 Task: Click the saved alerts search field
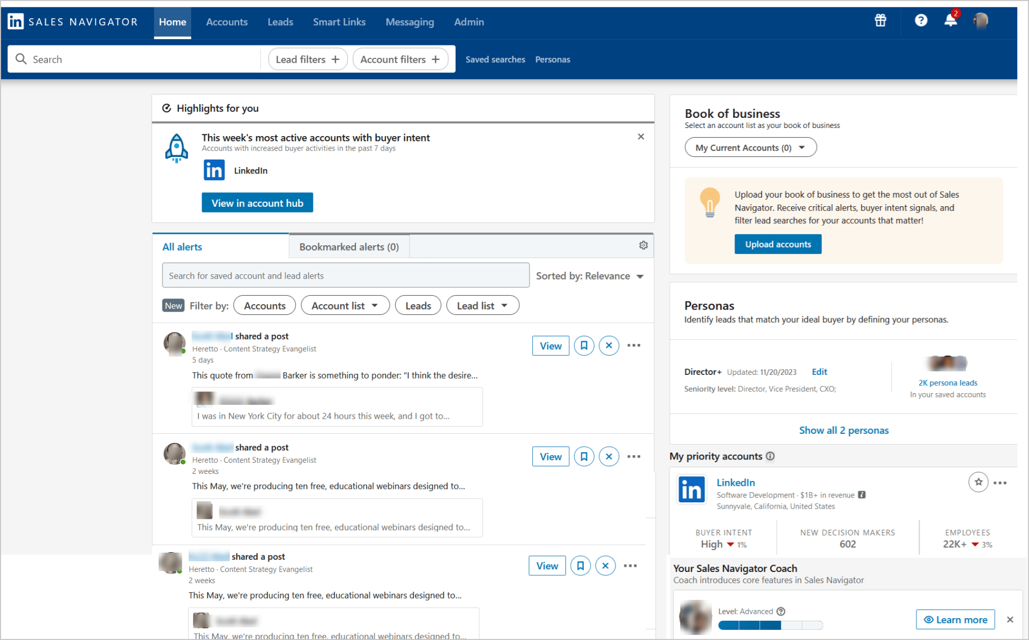coord(345,275)
